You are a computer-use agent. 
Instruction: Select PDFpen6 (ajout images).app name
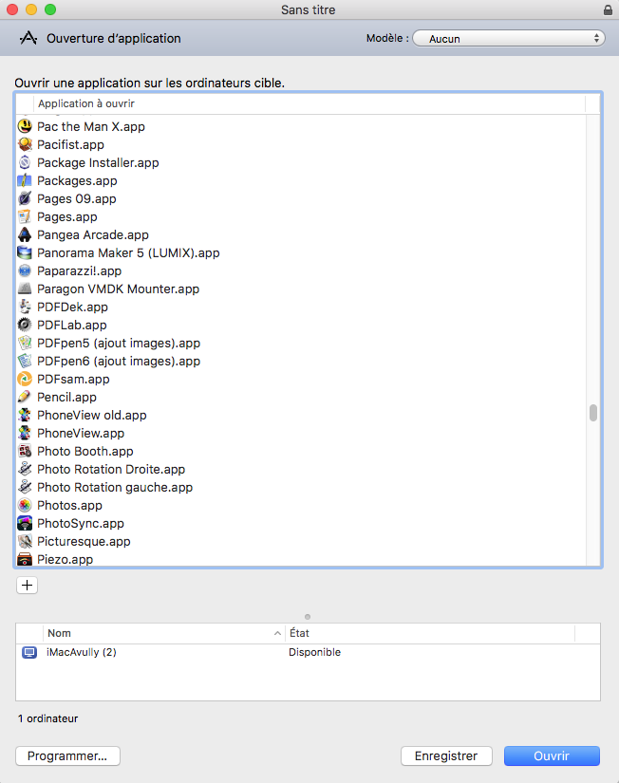pyautogui.click(x=119, y=361)
